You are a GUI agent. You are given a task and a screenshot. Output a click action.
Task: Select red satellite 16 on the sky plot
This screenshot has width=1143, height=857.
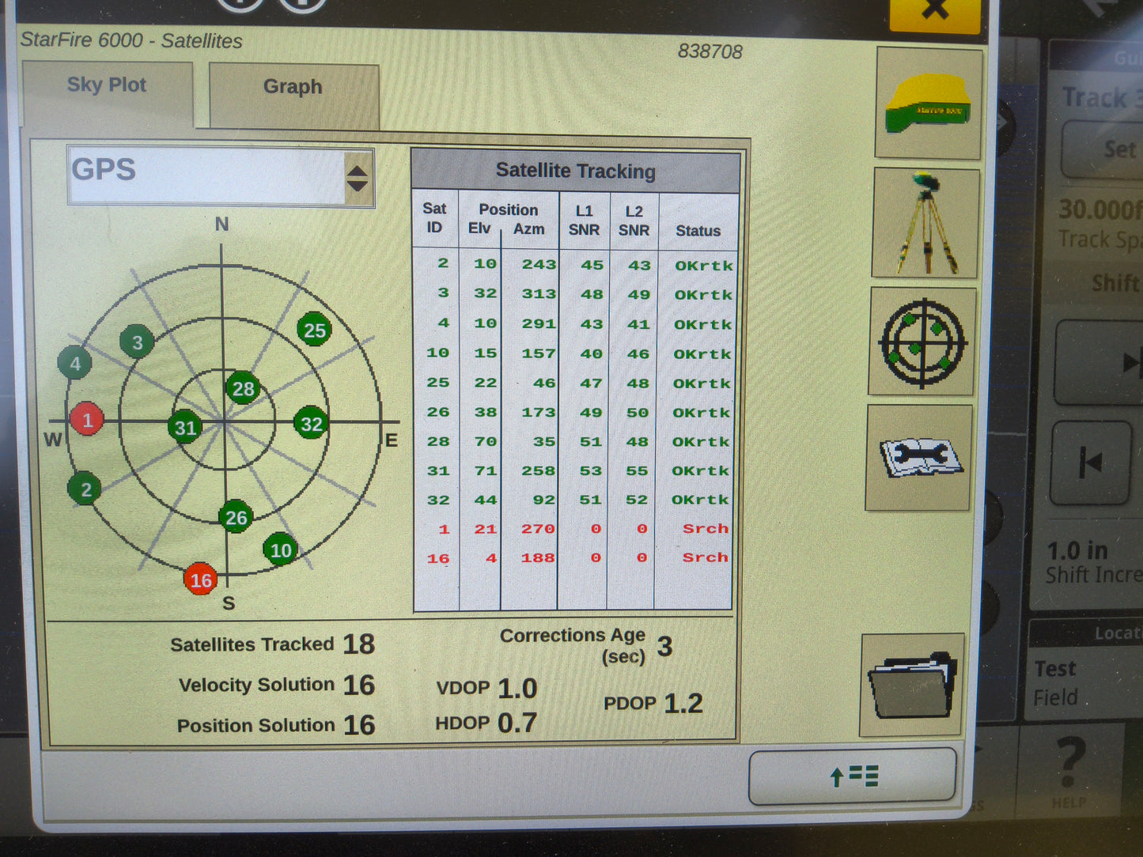[200, 580]
